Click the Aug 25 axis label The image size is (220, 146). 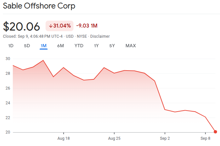pos(114,138)
